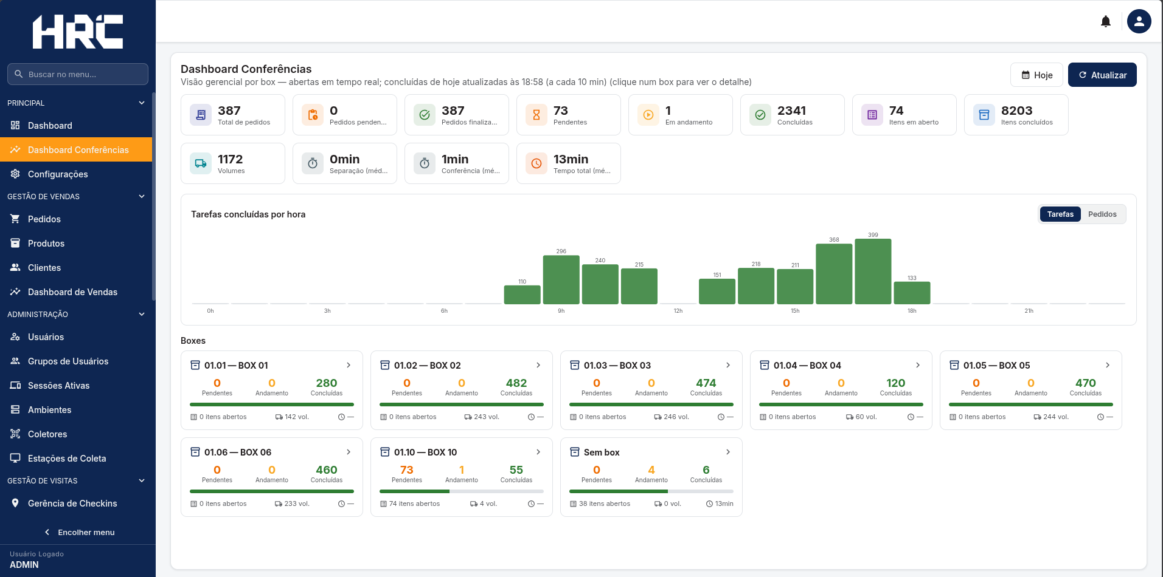1163x577 pixels.
Task: Open Usuários from the sidebar
Action: (x=76, y=336)
